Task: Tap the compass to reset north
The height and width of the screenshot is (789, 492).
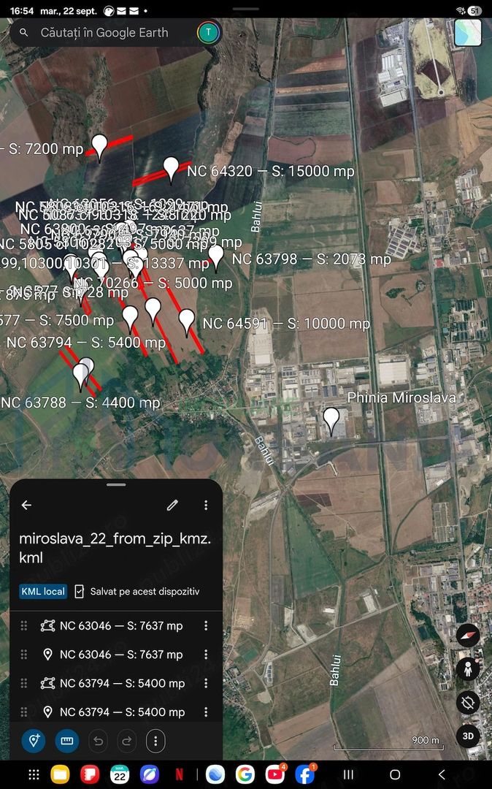Action: tap(468, 636)
